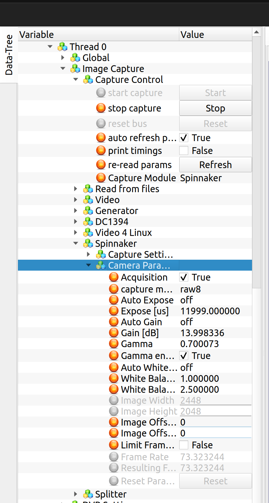
Task: Enable the print timings checkbox
Action: 184,151
